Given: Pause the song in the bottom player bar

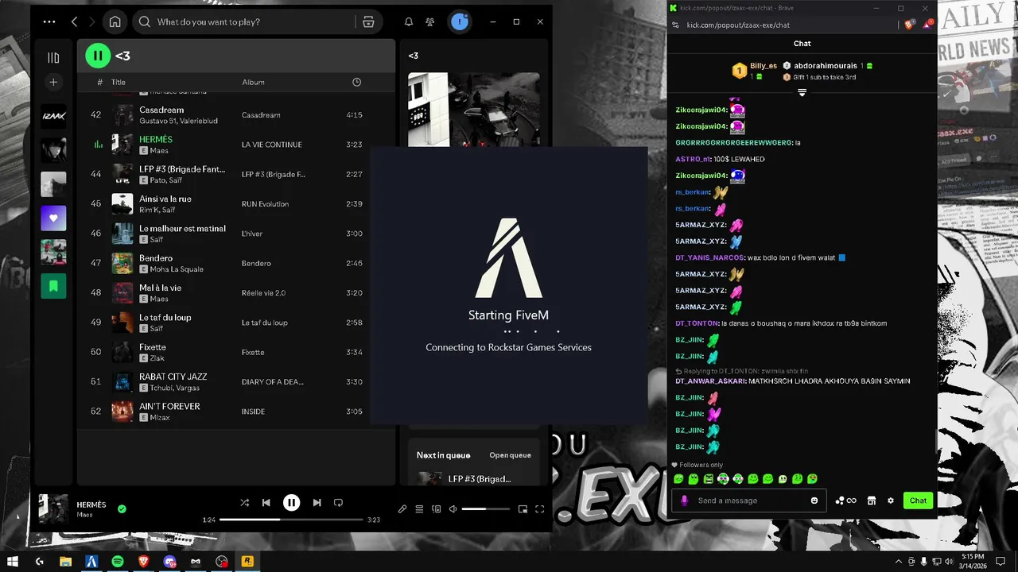Looking at the screenshot, I should 292,502.
